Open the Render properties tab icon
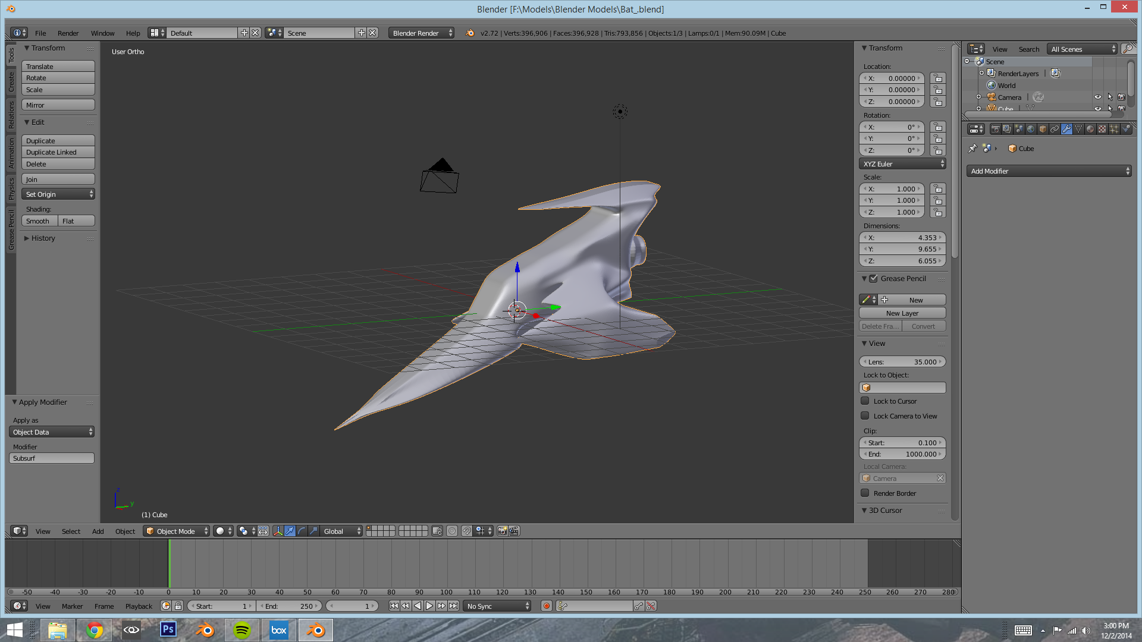Image resolution: width=1142 pixels, height=642 pixels. click(995, 129)
